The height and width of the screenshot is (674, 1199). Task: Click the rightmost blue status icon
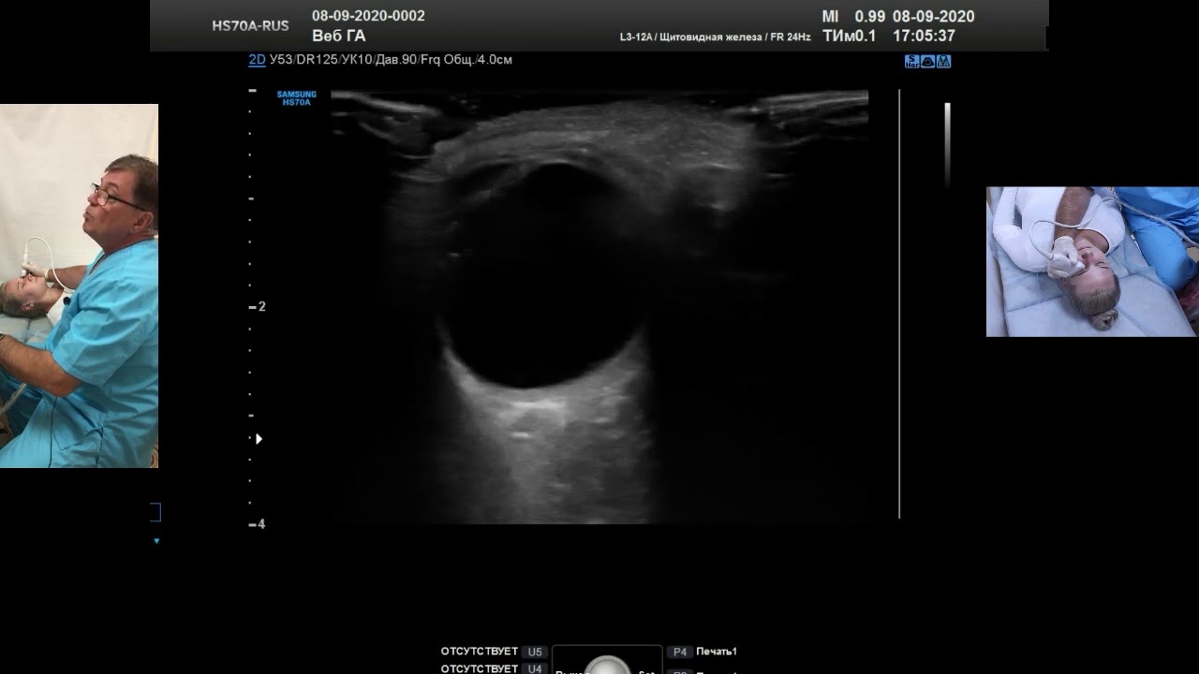[x=943, y=61]
